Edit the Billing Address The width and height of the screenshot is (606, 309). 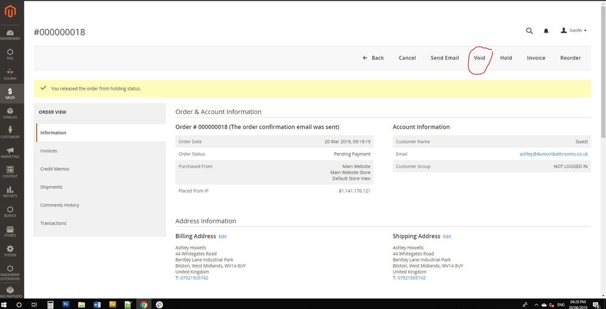(x=222, y=237)
